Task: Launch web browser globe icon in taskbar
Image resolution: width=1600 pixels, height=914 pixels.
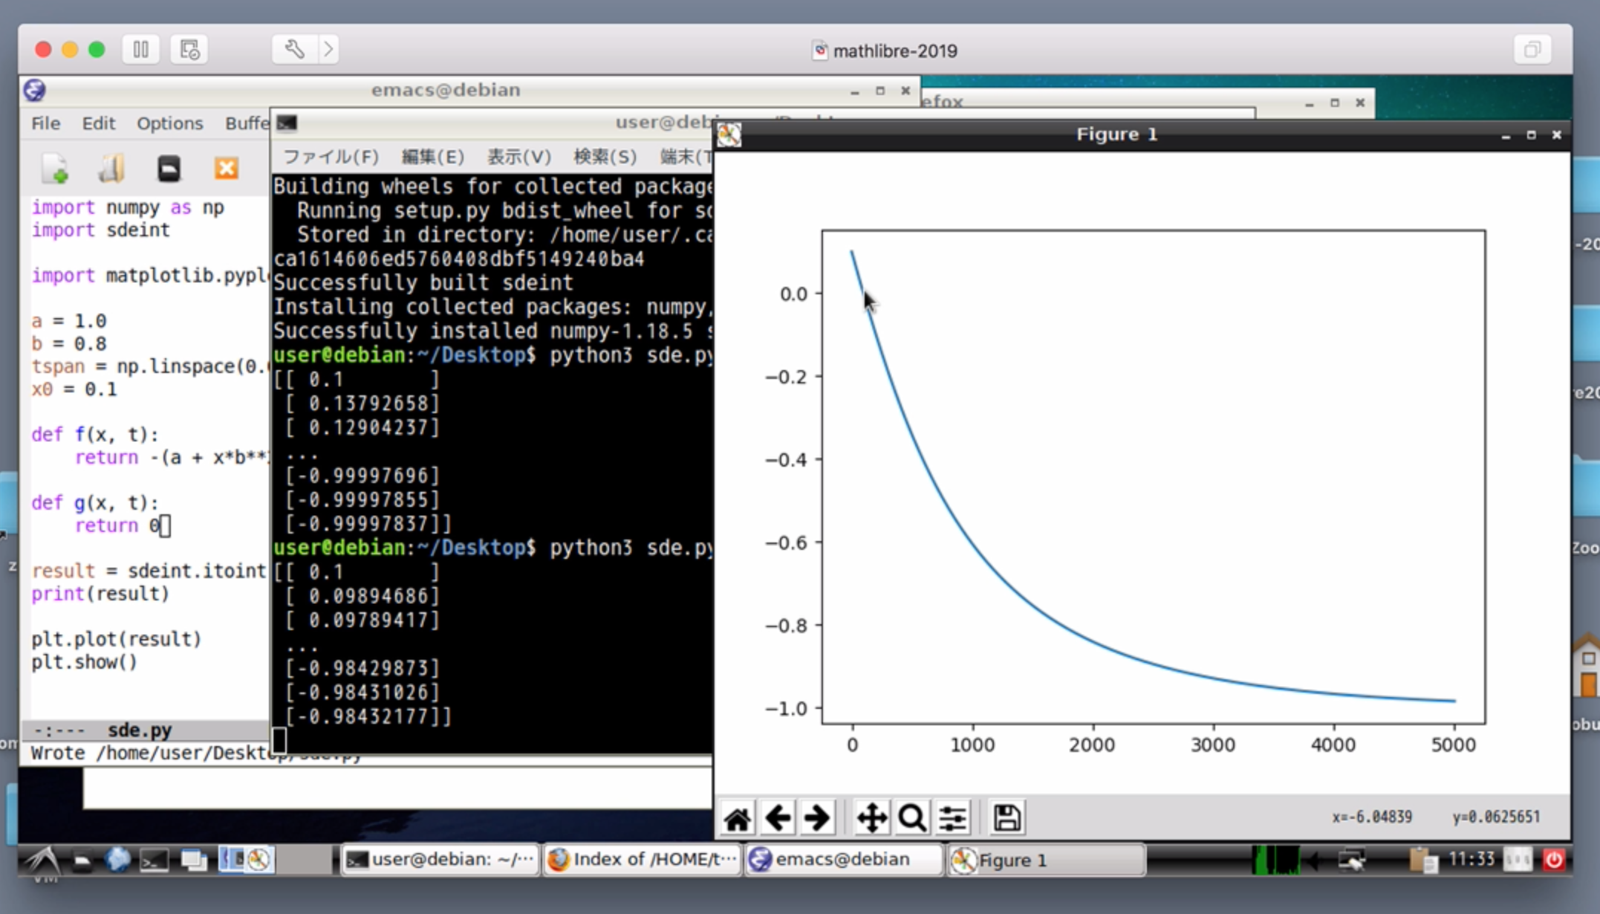Action: 117,860
